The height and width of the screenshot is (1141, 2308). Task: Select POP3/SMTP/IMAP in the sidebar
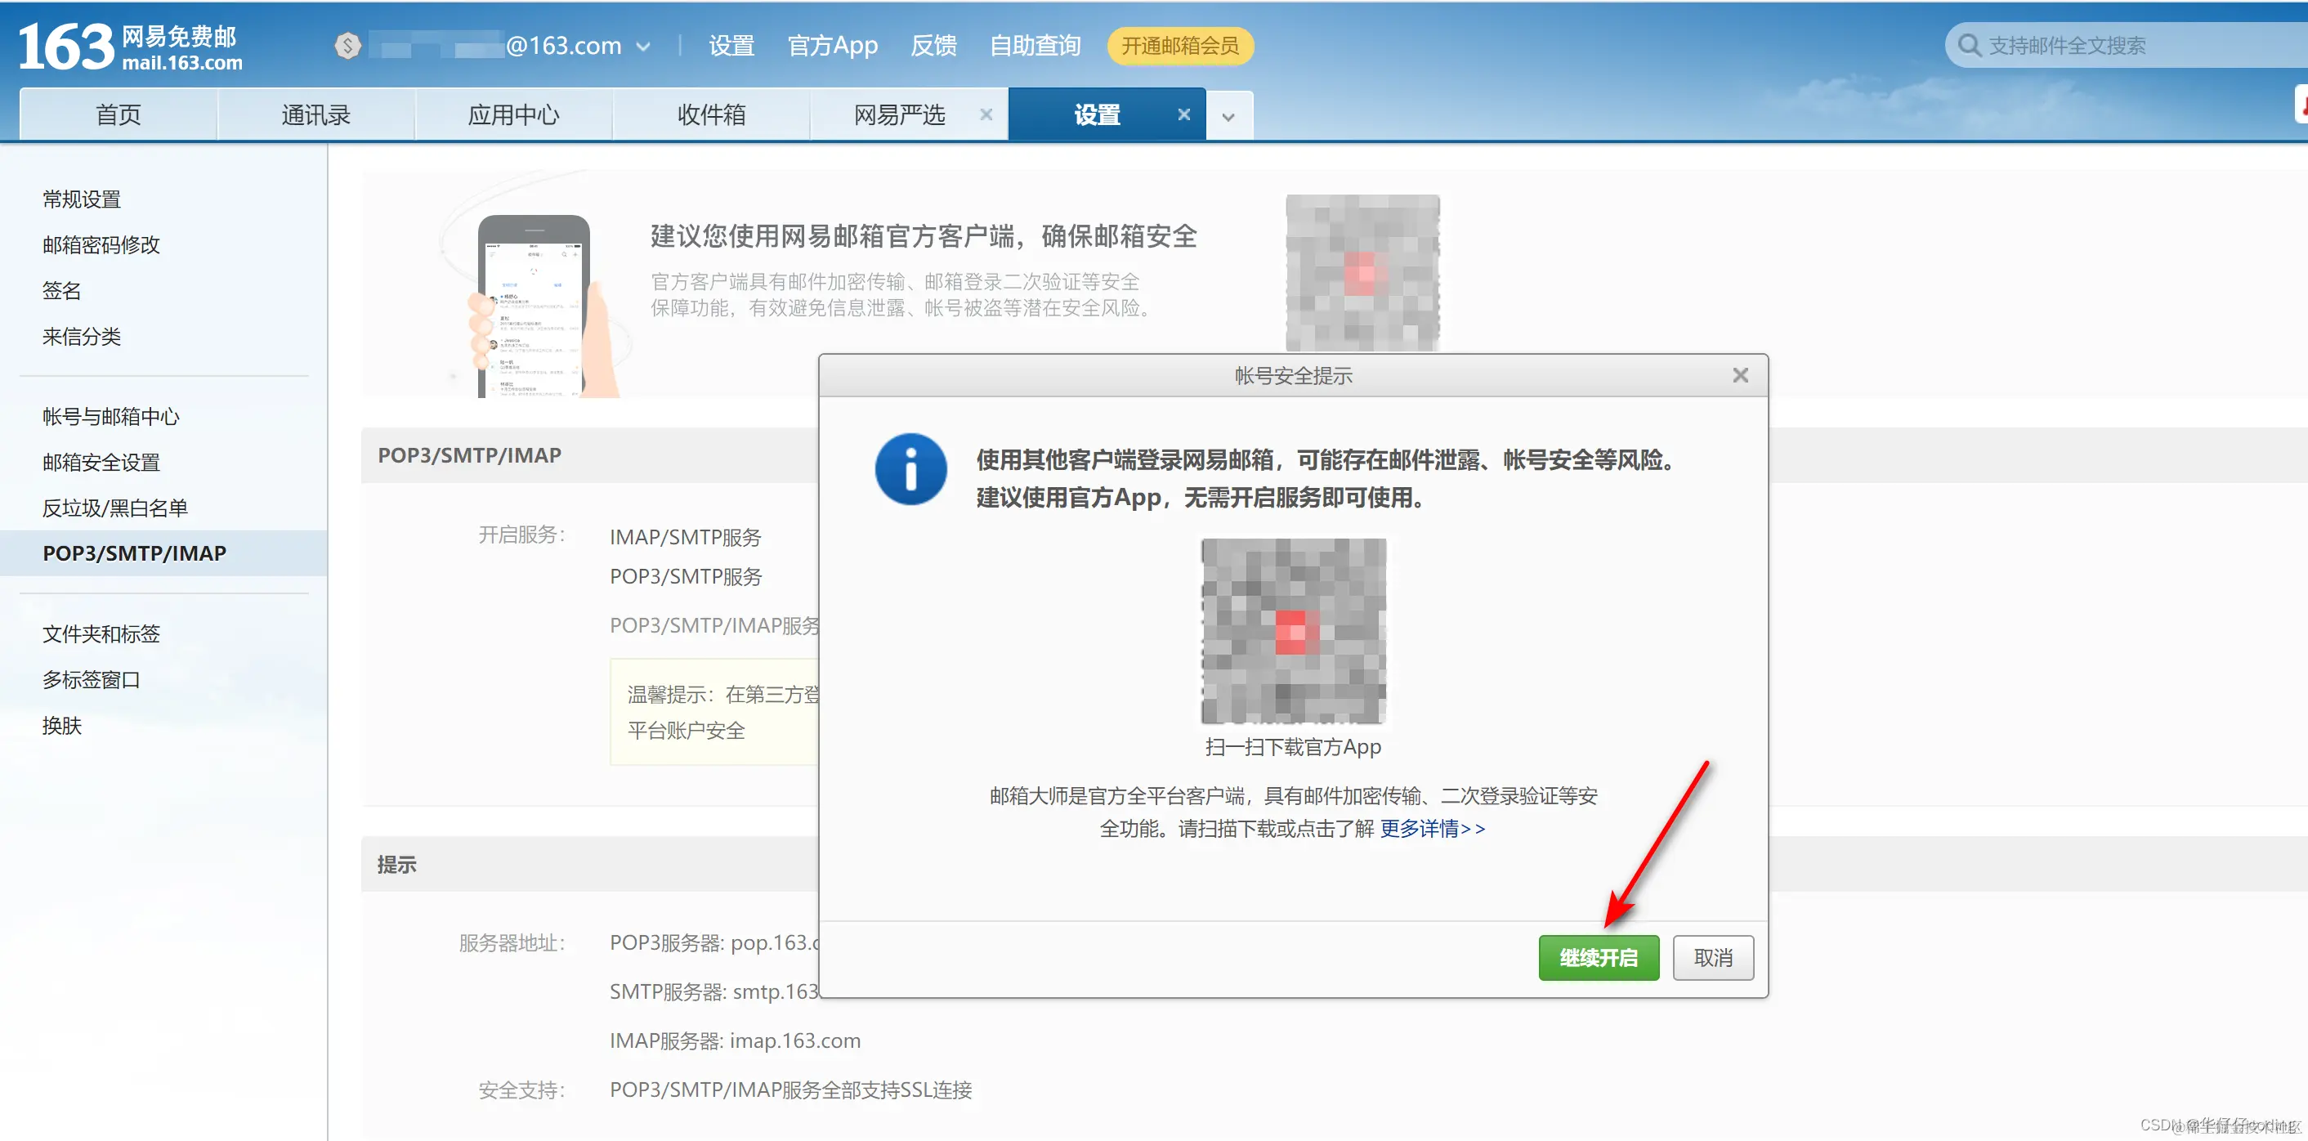pos(133,553)
